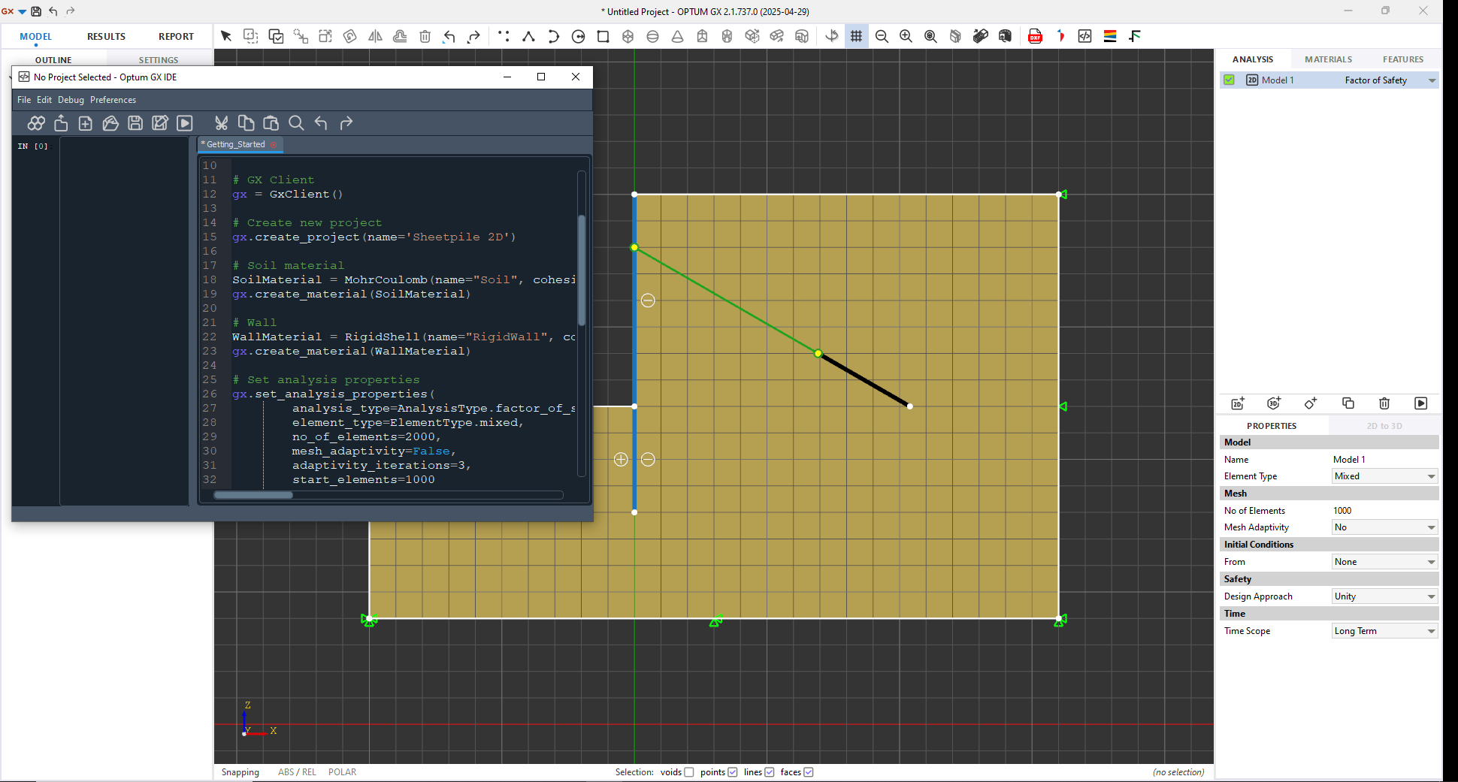The height and width of the screenshot is (782, 1458).
Task: Click the delete model trash icon
Action: click(1384, 403)
